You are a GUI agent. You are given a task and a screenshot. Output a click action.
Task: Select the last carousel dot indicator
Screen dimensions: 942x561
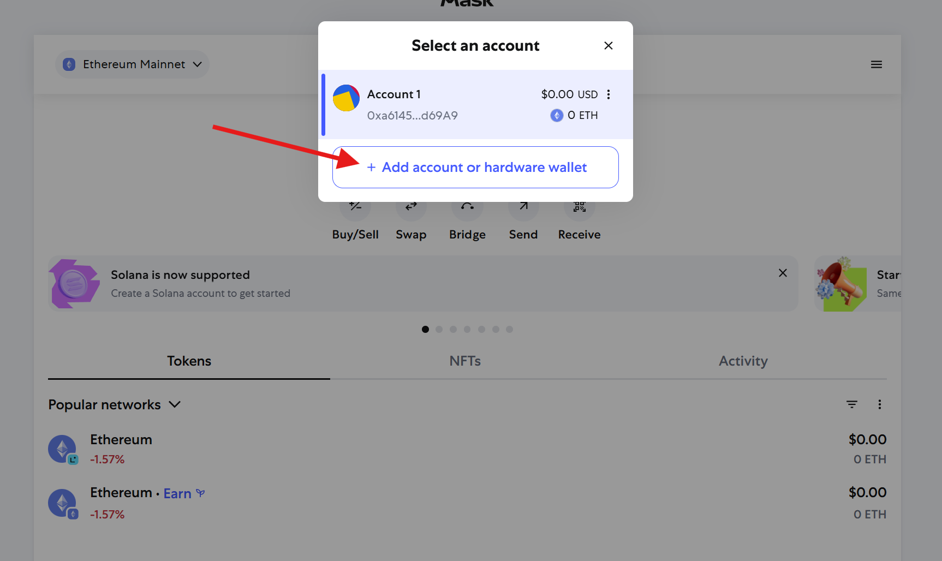509,329
